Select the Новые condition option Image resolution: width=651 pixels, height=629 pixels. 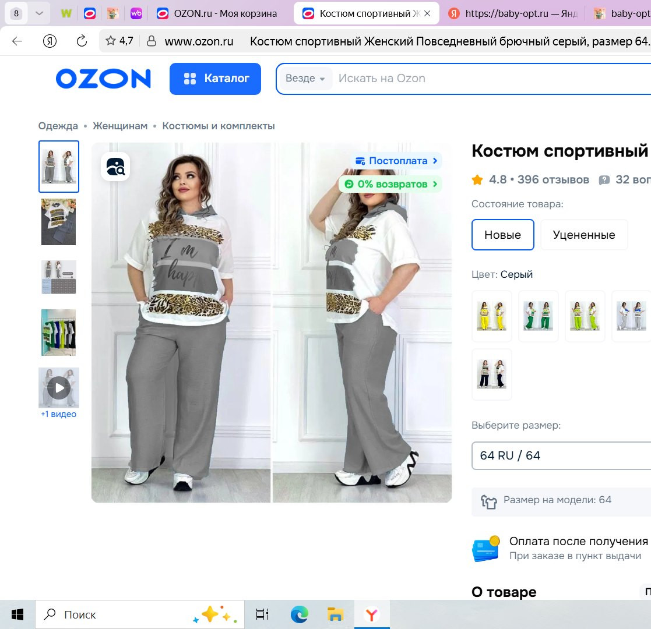[503, 235]
